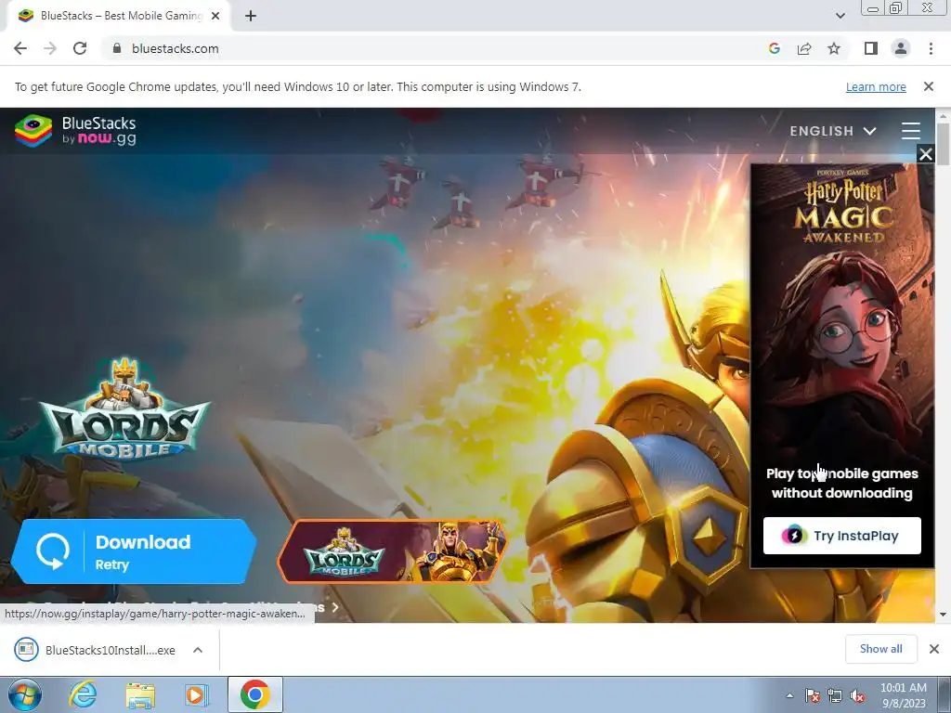Click the large Lords Mobile logo
The width and height of the screenshot is (951, 713).
[124, 408]
